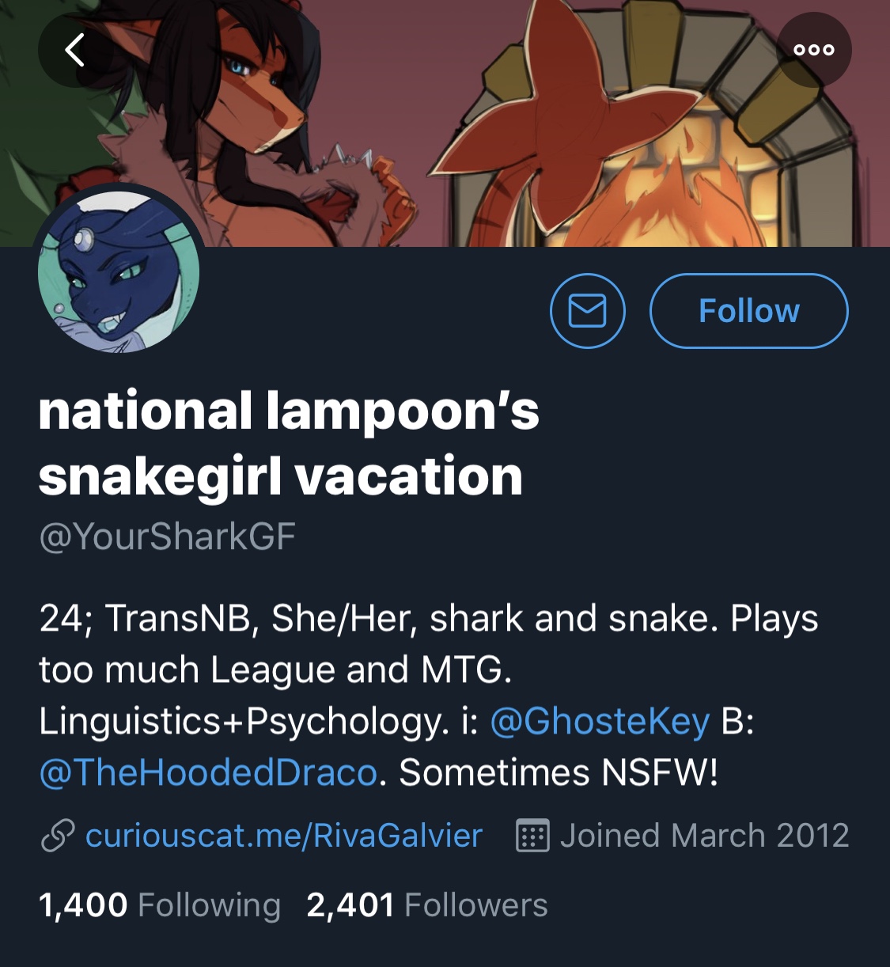Visit the curiouscat.me/RivaGalvier link
Viewport: 890px width, 967px height.
pos(284,836)
